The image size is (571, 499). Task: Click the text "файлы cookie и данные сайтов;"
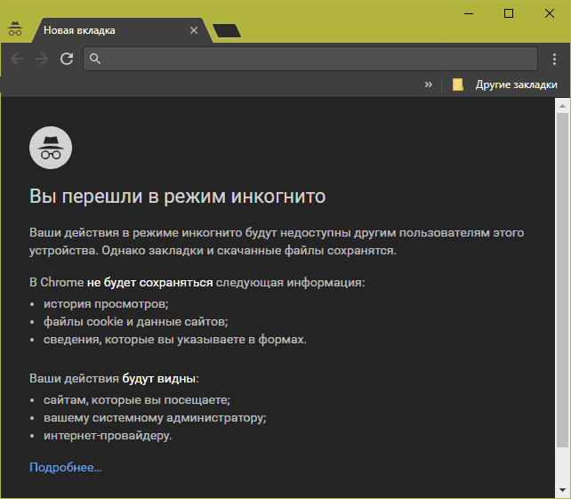135,322
